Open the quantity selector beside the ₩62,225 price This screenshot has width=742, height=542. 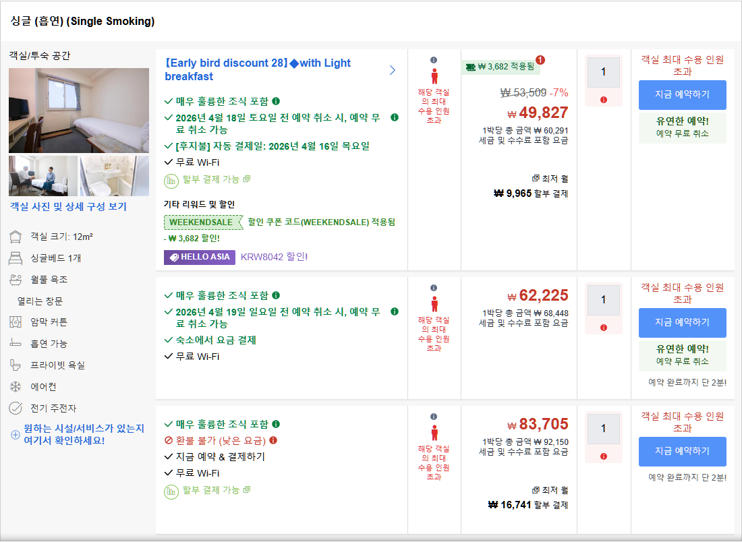603,299
